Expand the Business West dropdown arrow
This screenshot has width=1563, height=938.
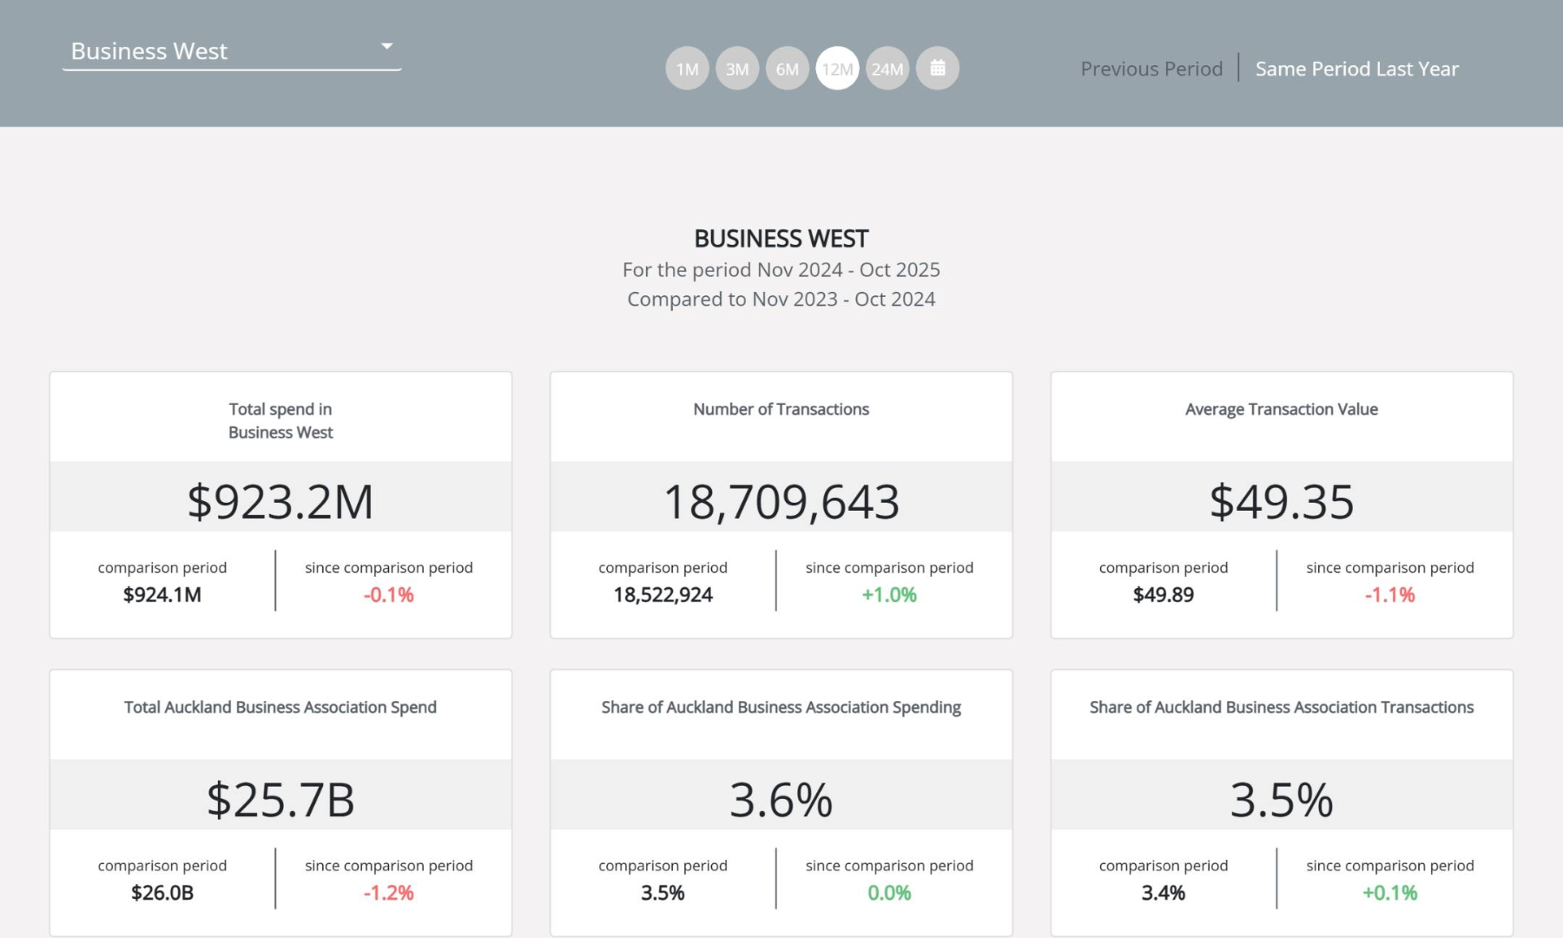pos(387,46)
